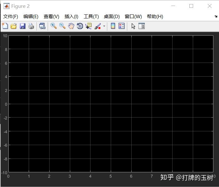This screenshot has height=187, width=219.
Task: Click y-axis tick label 10
Action: click(x=5, y=36)
